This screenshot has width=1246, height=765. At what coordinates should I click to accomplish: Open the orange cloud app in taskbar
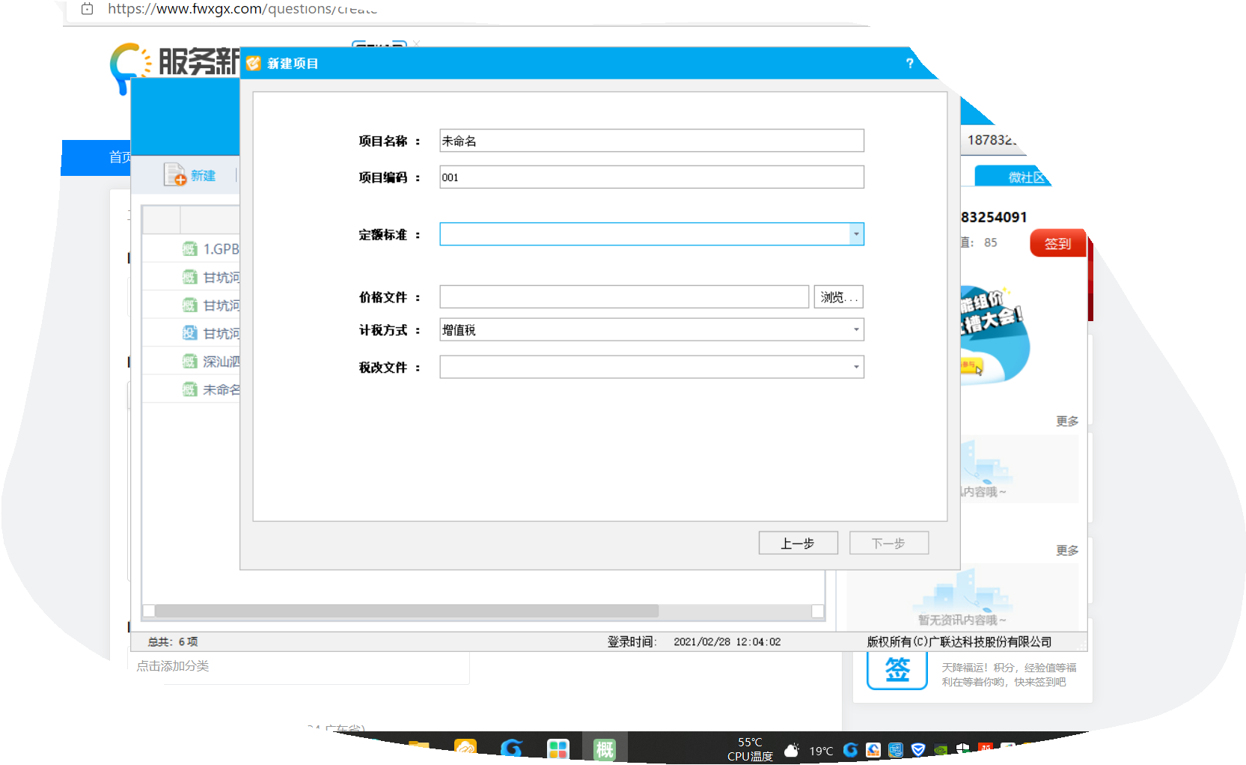(465, 749)
